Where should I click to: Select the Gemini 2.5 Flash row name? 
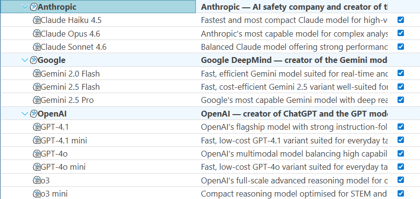(70, 87)
